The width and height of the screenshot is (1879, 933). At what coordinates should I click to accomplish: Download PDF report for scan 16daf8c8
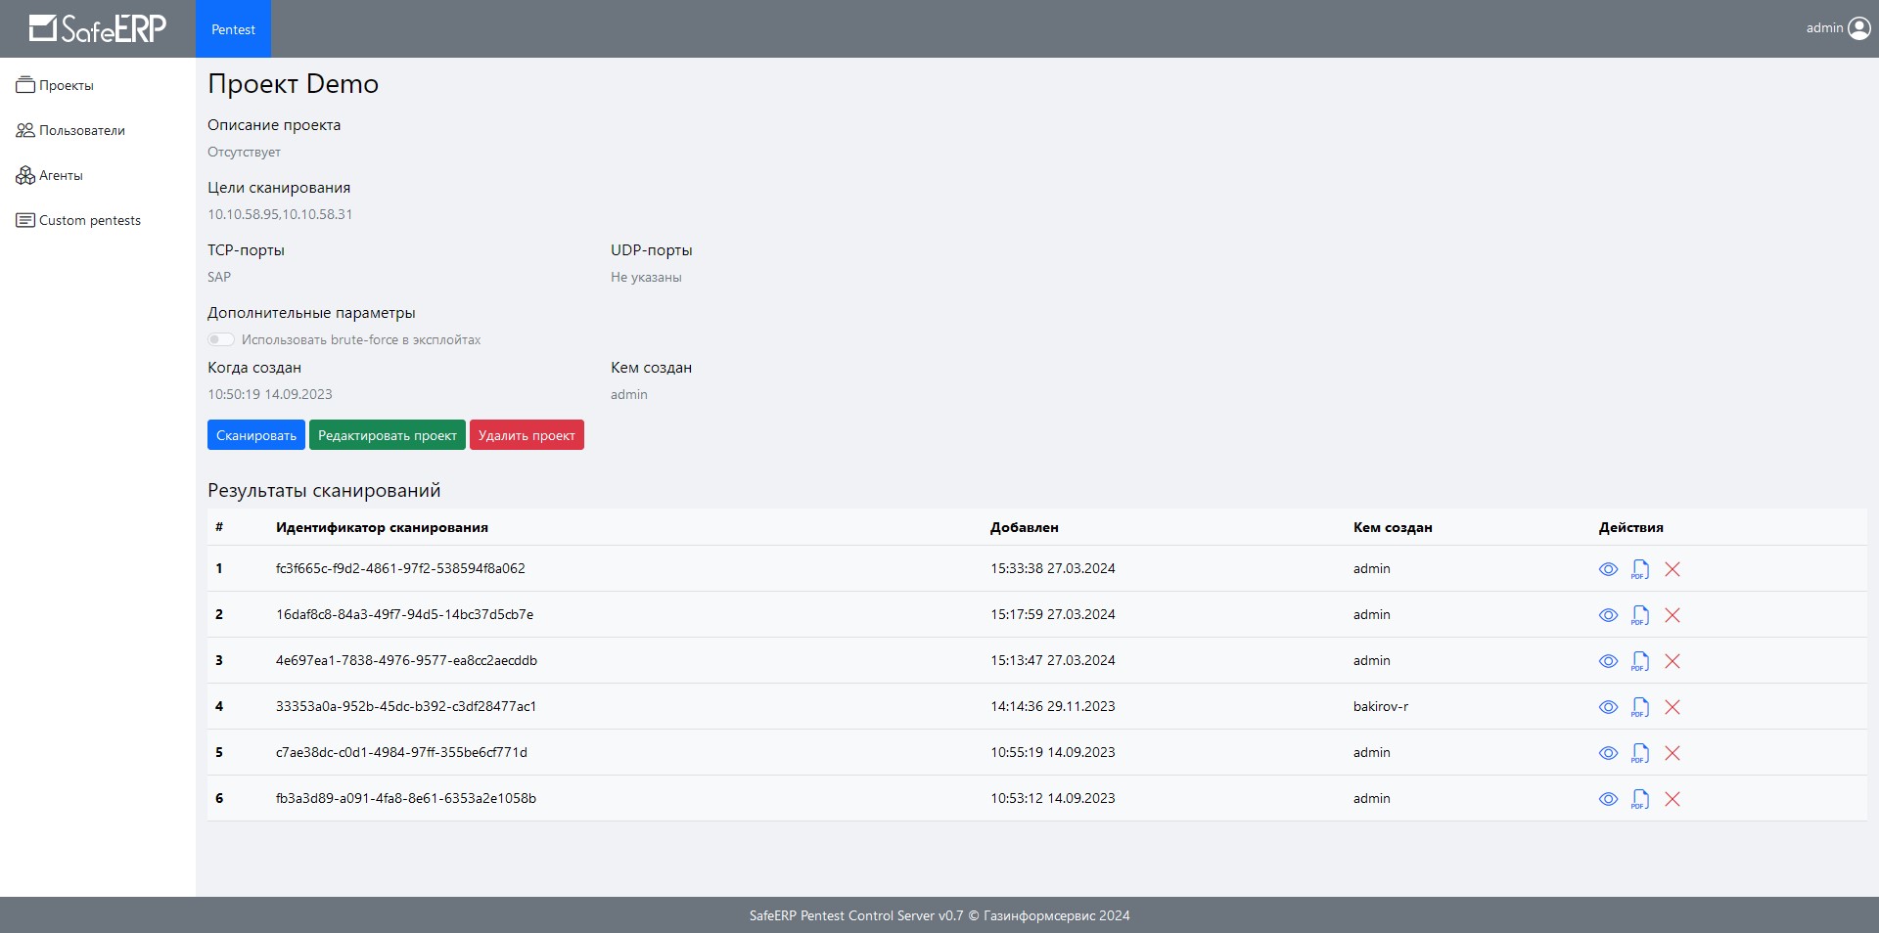pos(1640,615)
